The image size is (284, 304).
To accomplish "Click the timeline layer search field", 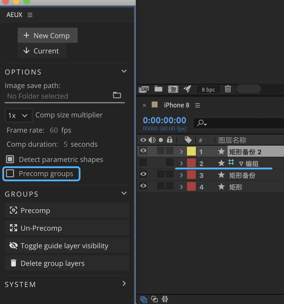I will pyautogui.click(x=241, y=124).
